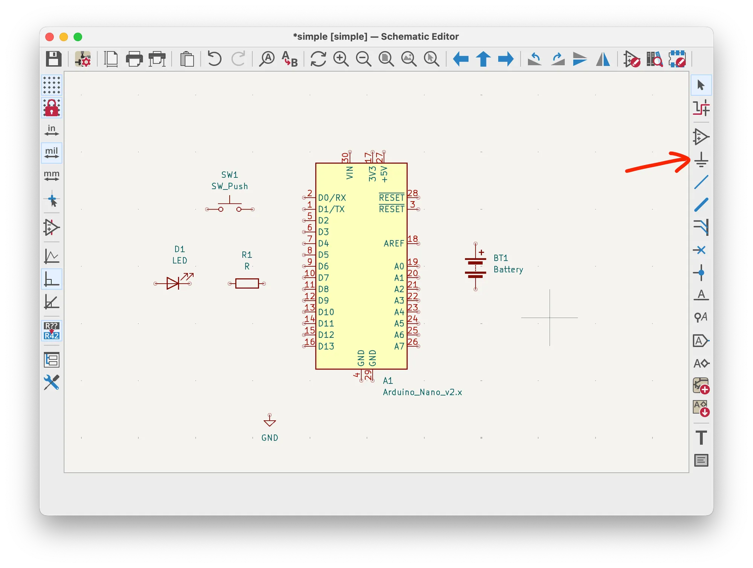Navigate back with left blue arrow
This screenshot has height=568, width=753.
(461, 59)
